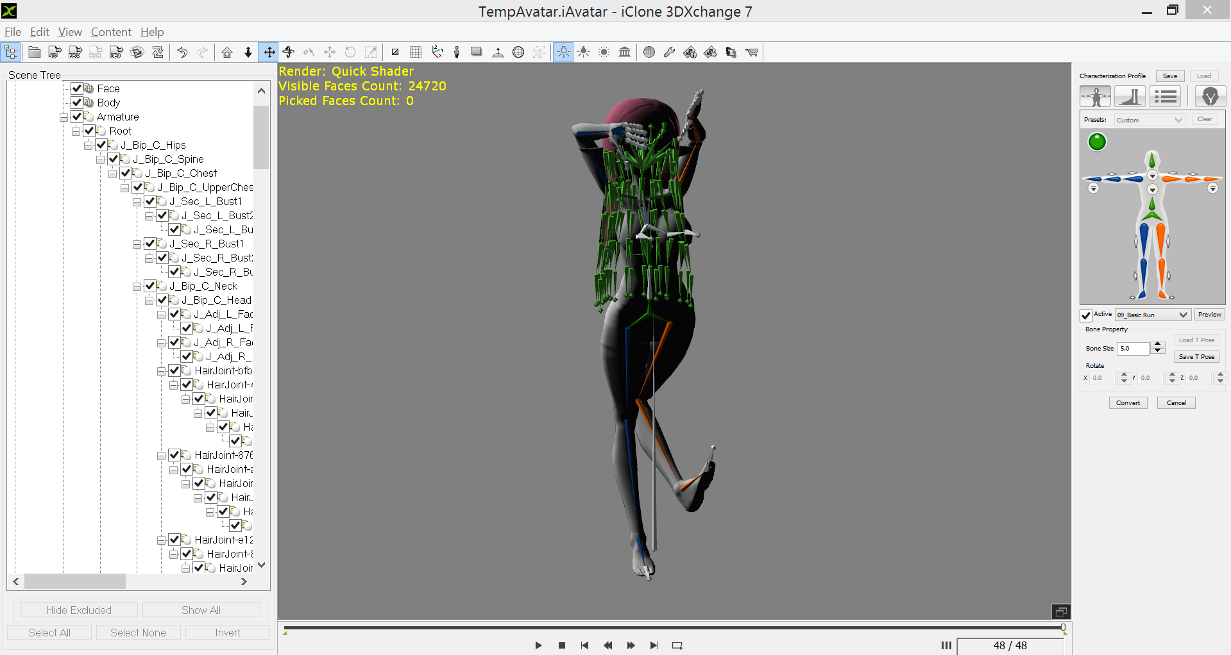Click the Home view icon
The height and width of the screenshot is (655, 1231).
(x=227, y=53)
